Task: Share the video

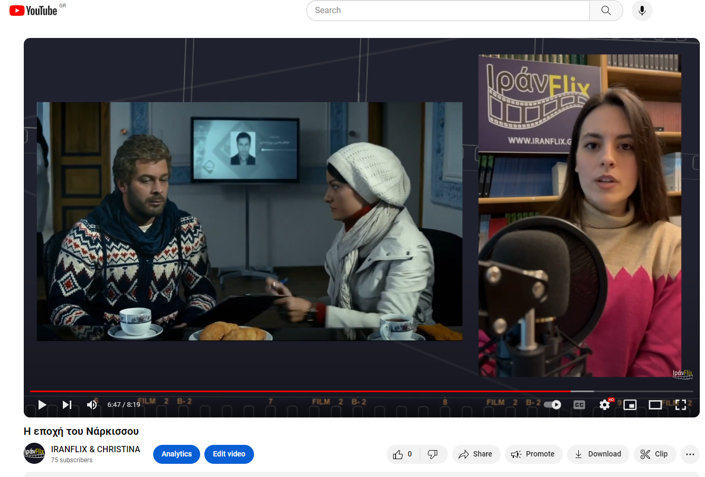Action: point(476,454)
